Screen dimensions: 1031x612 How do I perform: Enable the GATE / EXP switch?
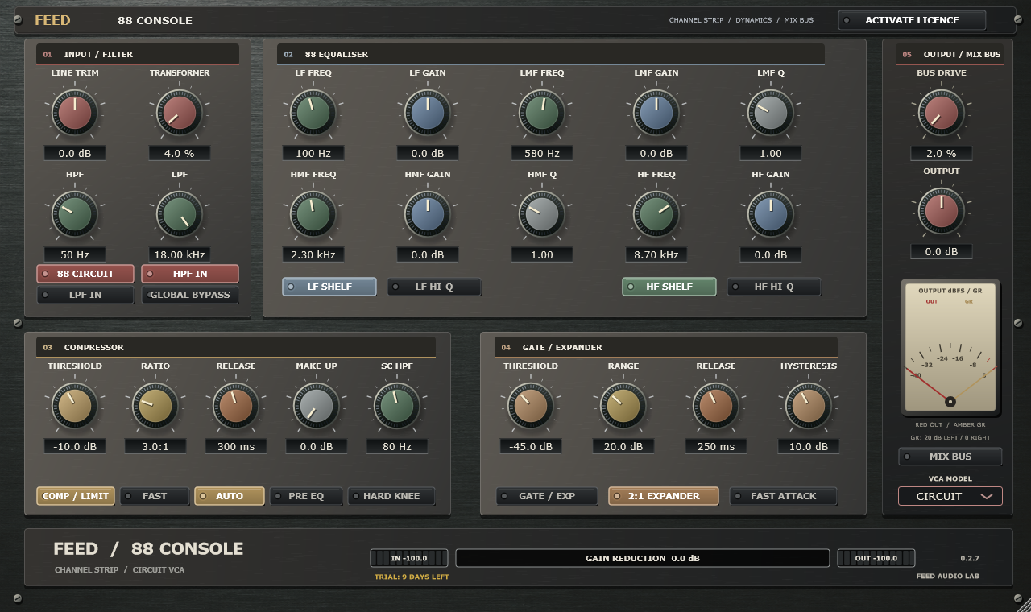pyautogui.click(x=547, y=496)
